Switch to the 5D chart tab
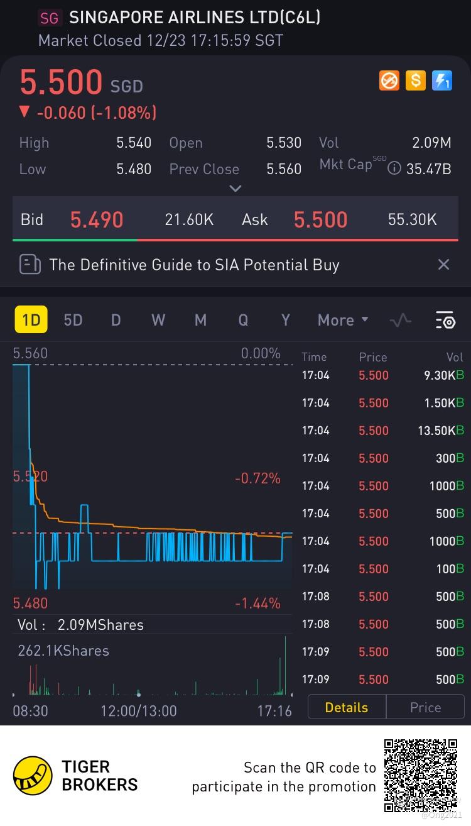 tap(73, 320)
